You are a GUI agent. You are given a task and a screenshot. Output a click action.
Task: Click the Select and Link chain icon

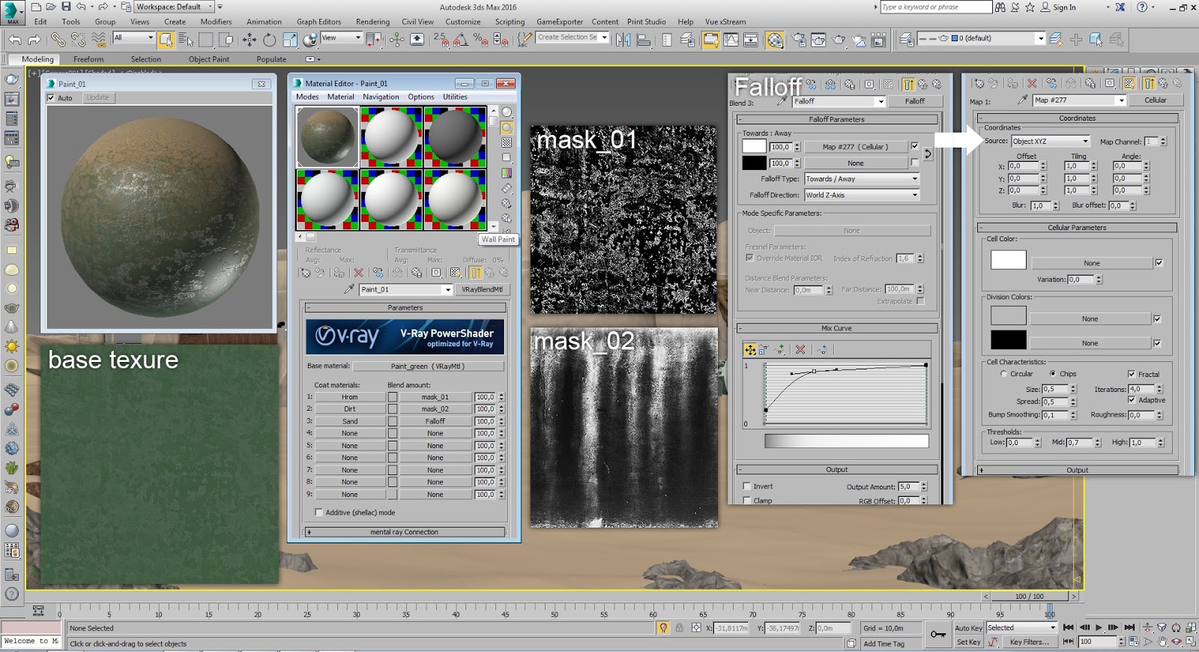click(58, 39)
